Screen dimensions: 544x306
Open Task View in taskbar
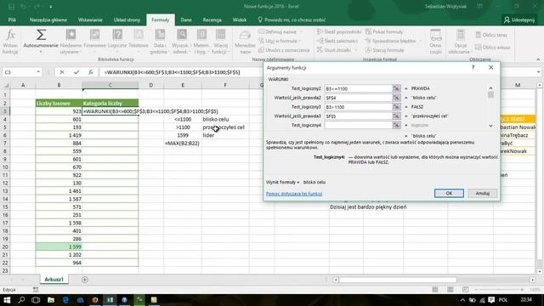[x=36, y=300]
